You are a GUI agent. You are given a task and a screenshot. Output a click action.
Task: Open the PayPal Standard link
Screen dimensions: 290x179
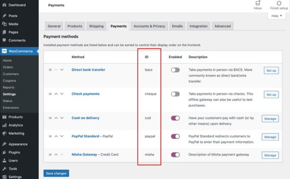[85, 136]
